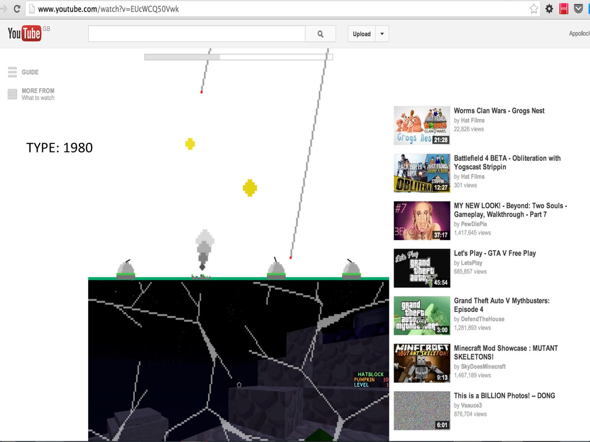This screenshot has height=442, width=590.
Task: Click the Upload button
Action: point(362,34)
